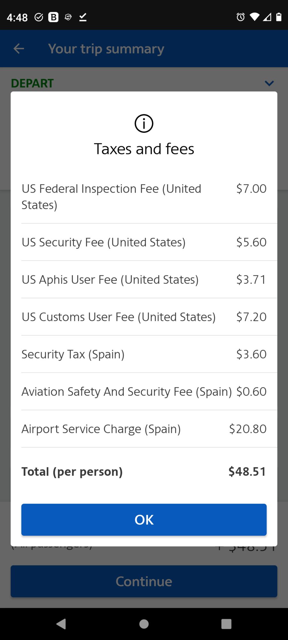Select the Airport Service Charge (Spain) row

click(144, 429)
